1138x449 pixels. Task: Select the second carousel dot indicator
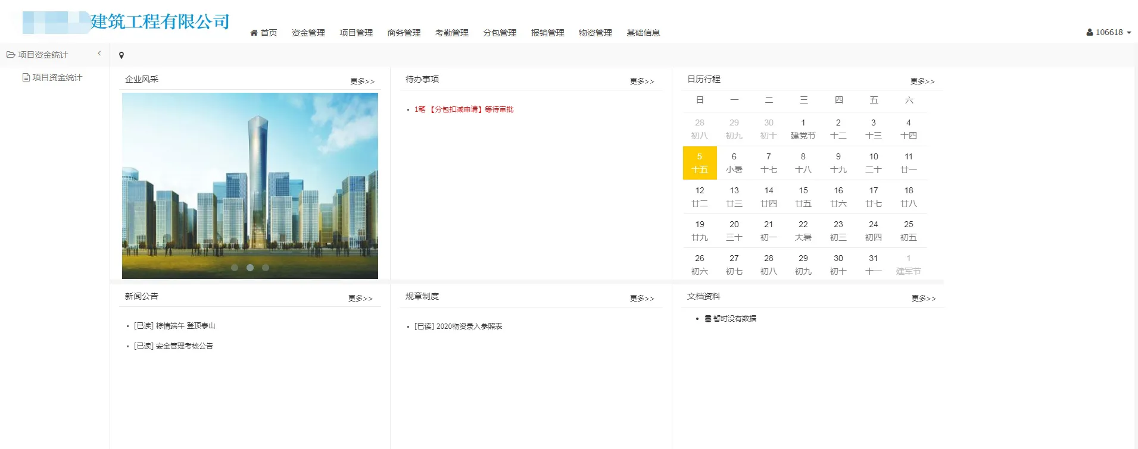click(250, 268)
